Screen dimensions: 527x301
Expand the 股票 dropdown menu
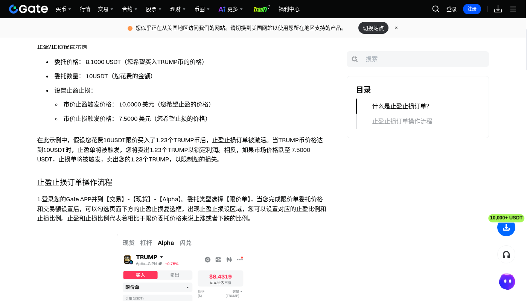(154, 9)
